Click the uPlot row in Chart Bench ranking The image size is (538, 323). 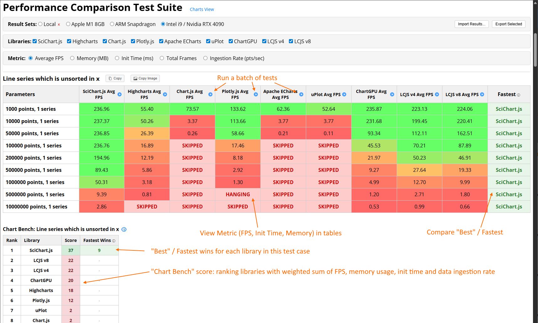tap(61, 310)
